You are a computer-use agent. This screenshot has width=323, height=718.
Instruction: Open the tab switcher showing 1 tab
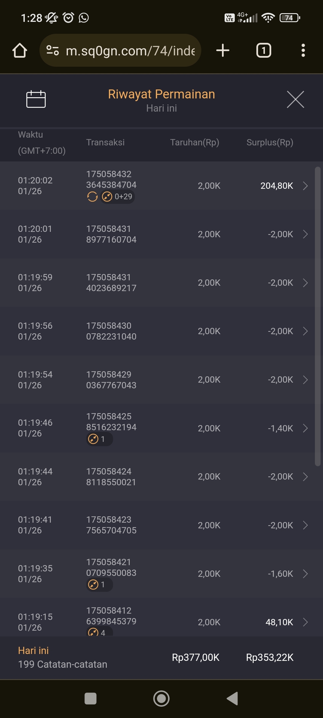263,50
